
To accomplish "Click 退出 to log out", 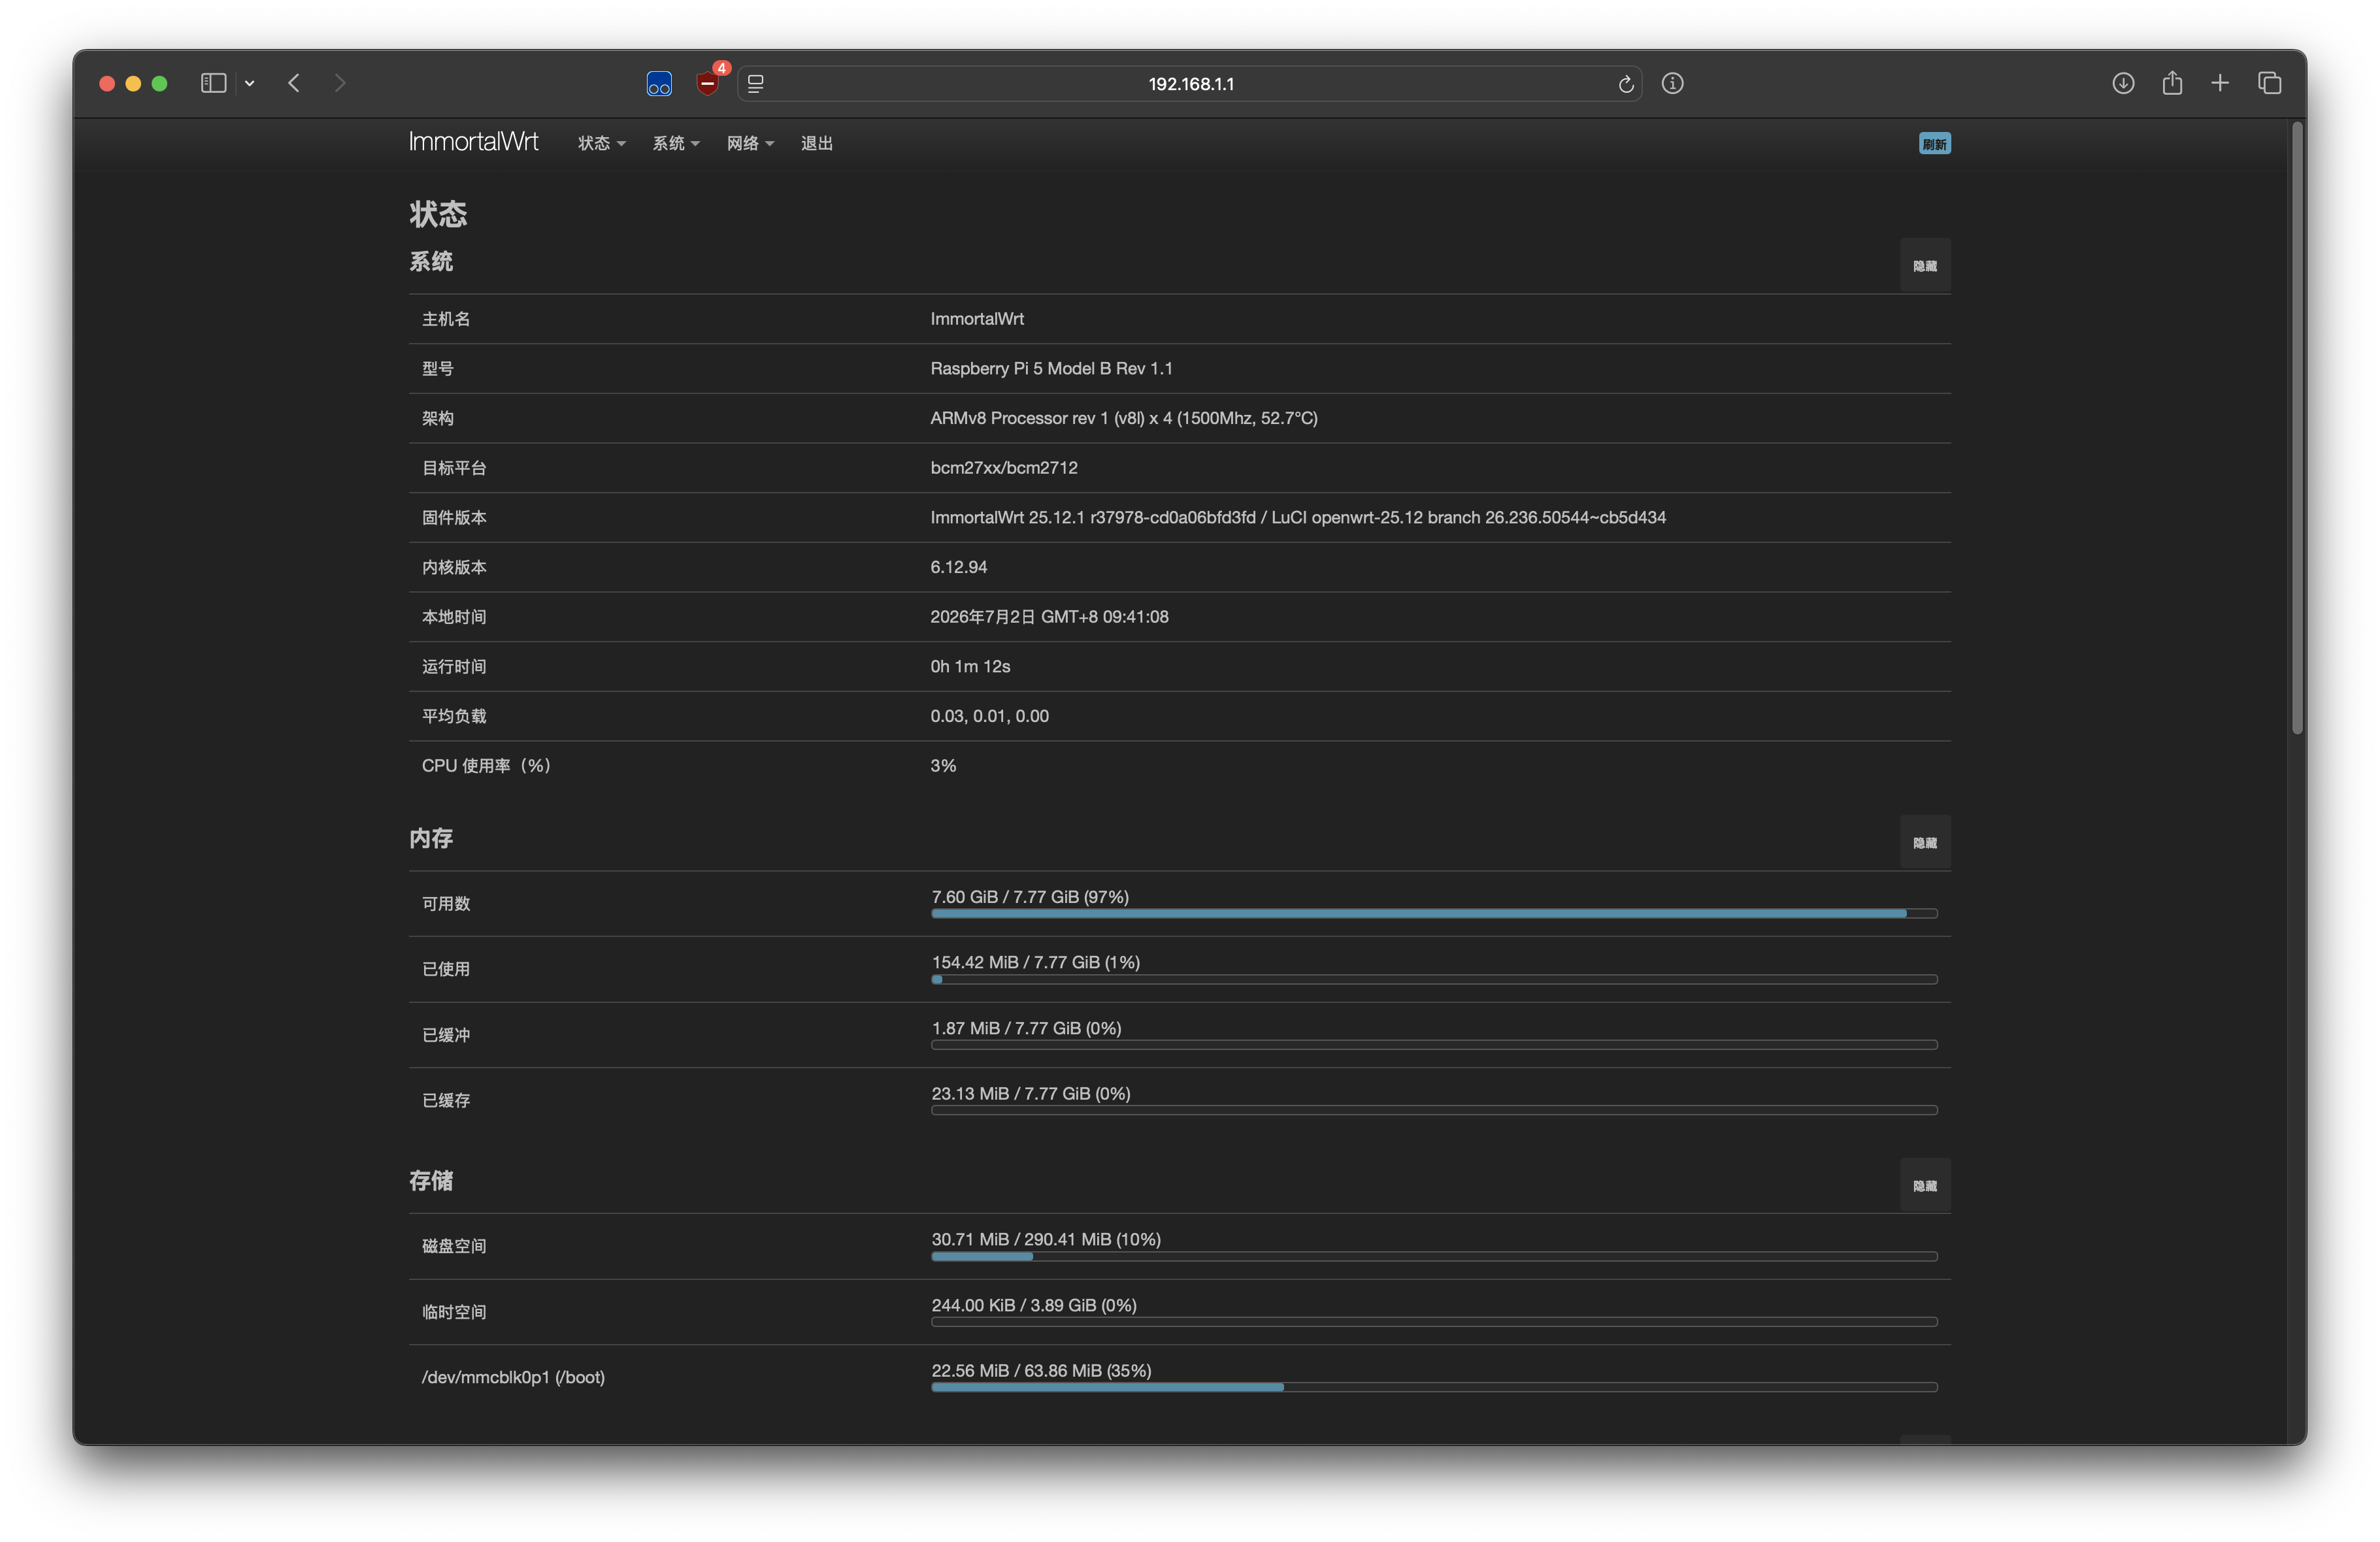I will point(816,143).
